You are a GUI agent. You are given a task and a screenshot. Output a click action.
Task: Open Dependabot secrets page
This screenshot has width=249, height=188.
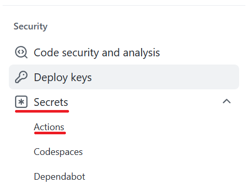[60, 177]
